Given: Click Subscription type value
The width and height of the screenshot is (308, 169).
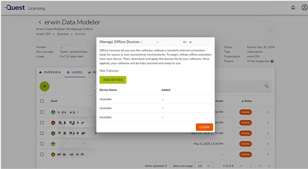Looking at the screenshot, I should pyautogui.click(x=255, y=52).
